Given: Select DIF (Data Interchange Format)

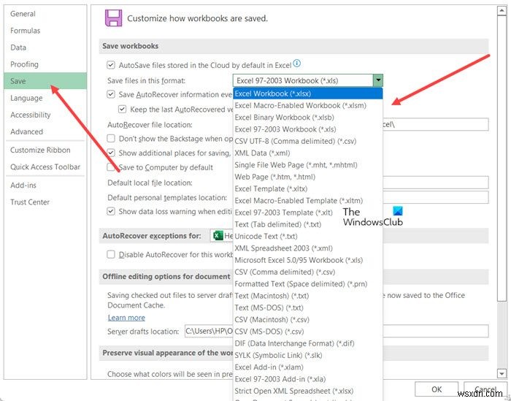Looking at the screenshot, I should [x=308, y=343].
